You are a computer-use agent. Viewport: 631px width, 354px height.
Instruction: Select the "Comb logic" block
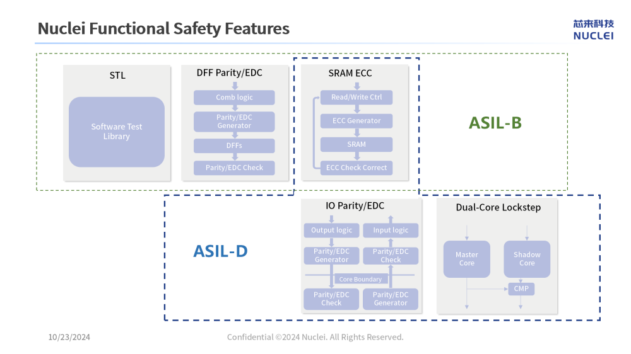tap(234, 97)
